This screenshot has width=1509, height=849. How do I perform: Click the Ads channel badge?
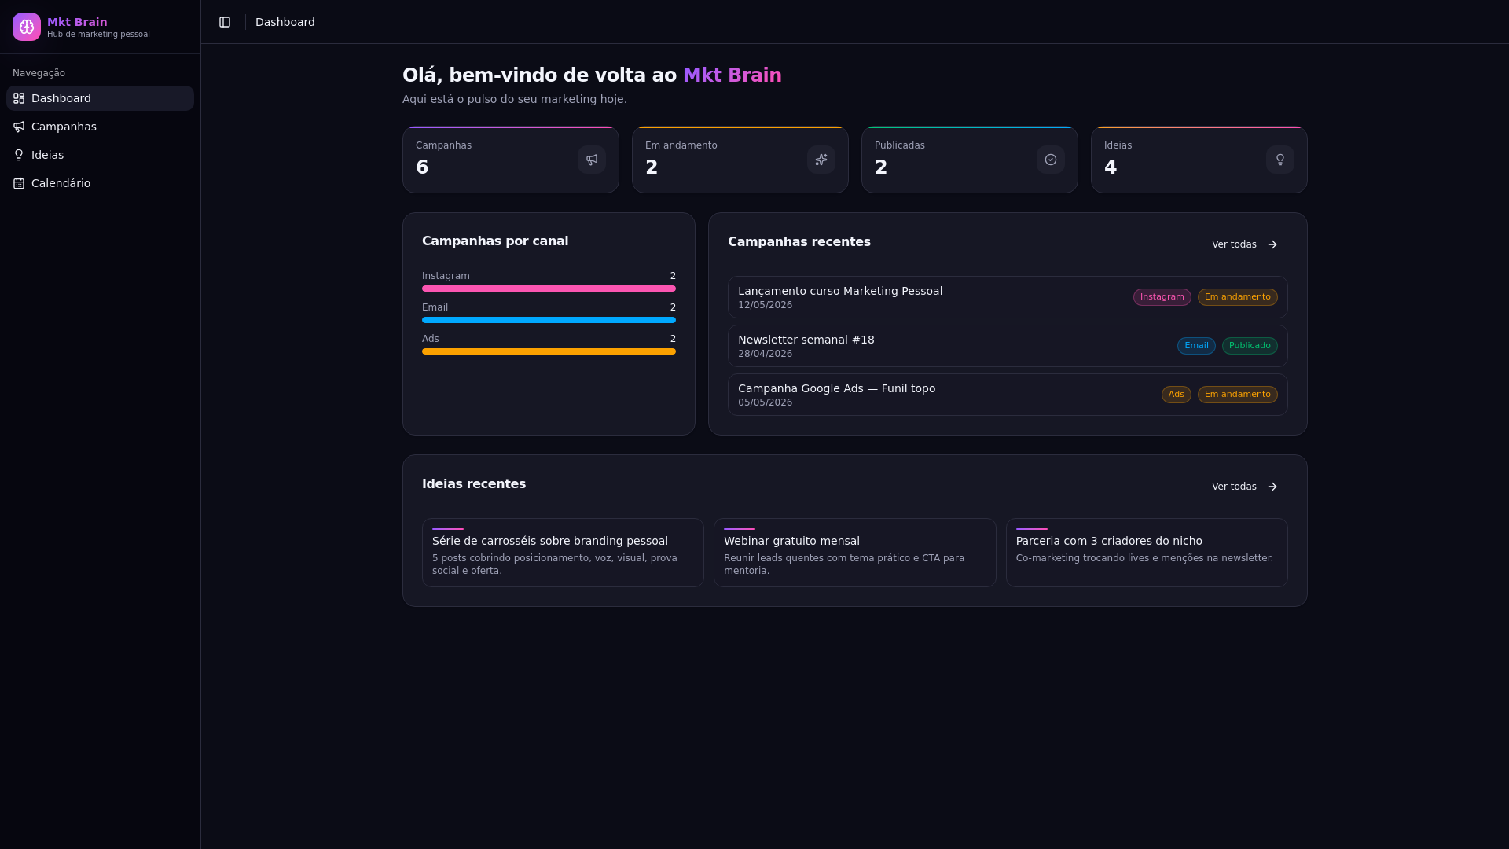point(1176,395)
